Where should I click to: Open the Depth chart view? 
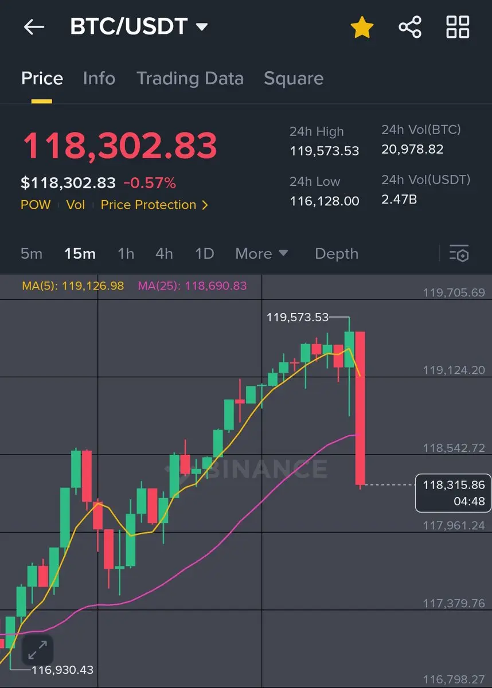(x=337, y=254)
